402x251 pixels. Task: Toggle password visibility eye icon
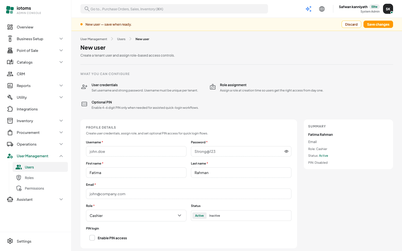click(286, 151)
